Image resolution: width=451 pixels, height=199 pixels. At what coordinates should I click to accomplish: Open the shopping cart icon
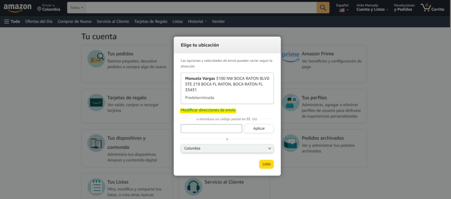pos(425,7)
